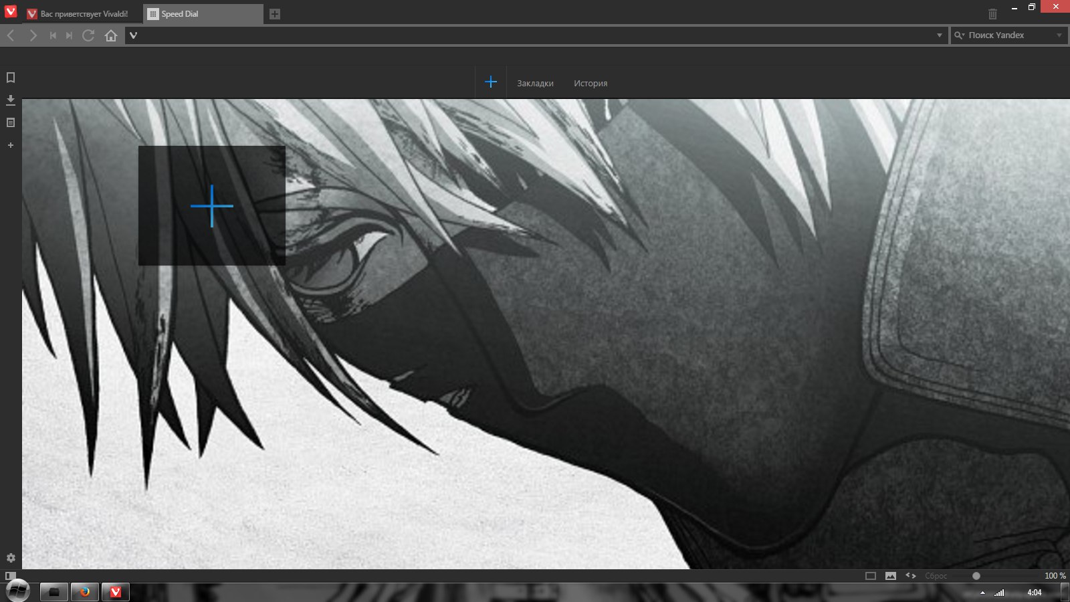Open Vivaldi settings gear
This screenshot has height=602, width=1070.
[11, 558]
